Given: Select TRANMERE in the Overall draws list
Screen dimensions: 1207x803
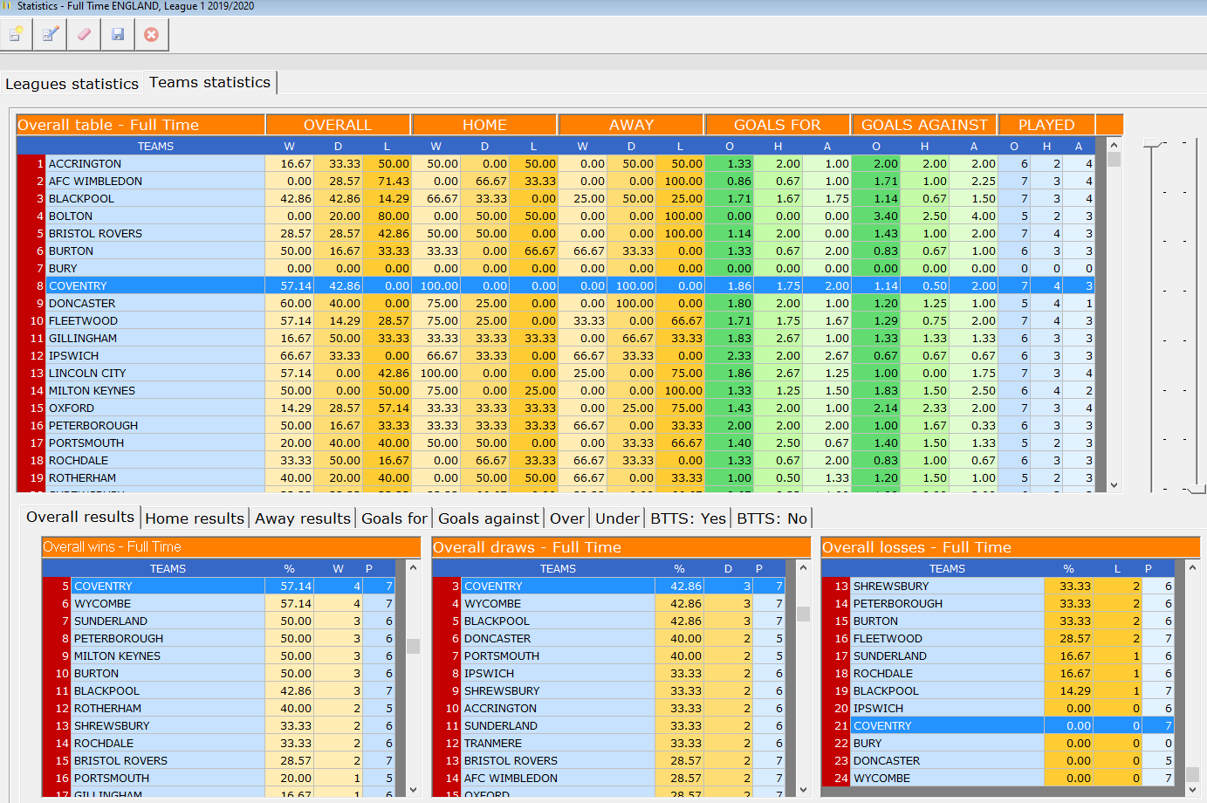Looking at the screenshot, I should pyautogui.click(x=609, y=743).
